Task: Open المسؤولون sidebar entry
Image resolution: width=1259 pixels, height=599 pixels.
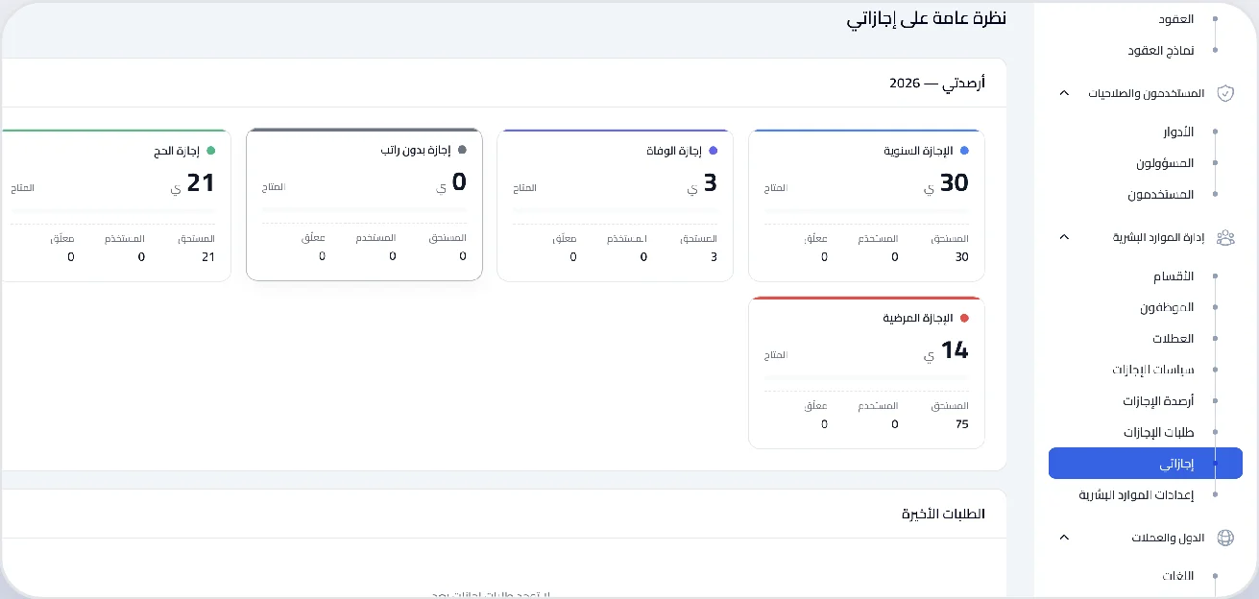Action: (1165, 163)
